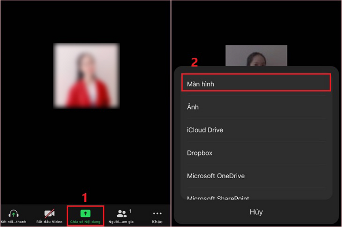Image resolution: width=342 pixels, height=227 pixels.
Task: Open participants via the people icon
Action: pyautogui.click(x=122, y=213)
